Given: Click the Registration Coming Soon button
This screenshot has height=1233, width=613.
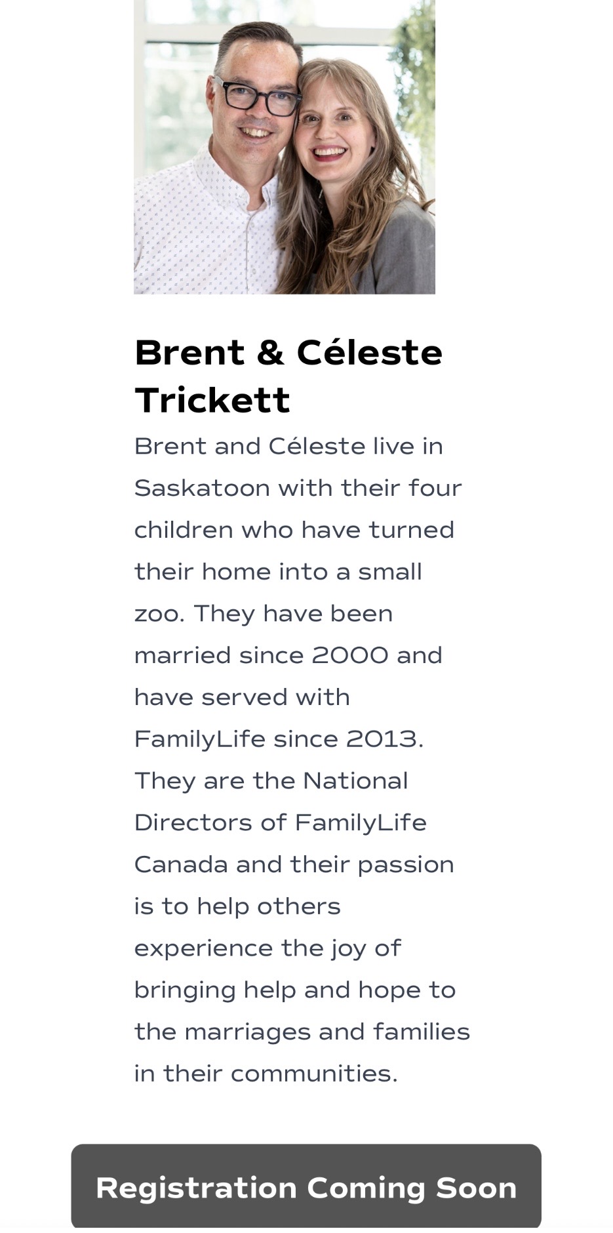Looking at the screenshot, I should pyautogui.click(x=306, y=1188).
